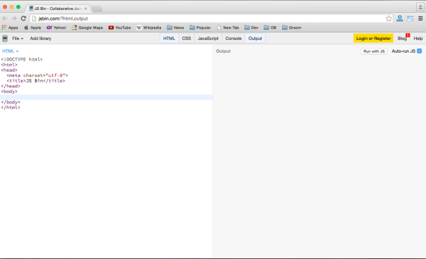Open the File dropdown menu
426x259 pixels.
(x=18, y=38)
